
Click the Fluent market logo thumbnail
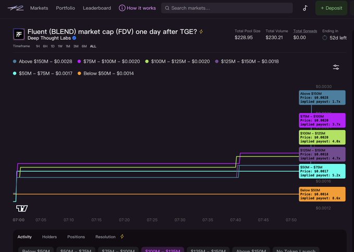(19, 34)
